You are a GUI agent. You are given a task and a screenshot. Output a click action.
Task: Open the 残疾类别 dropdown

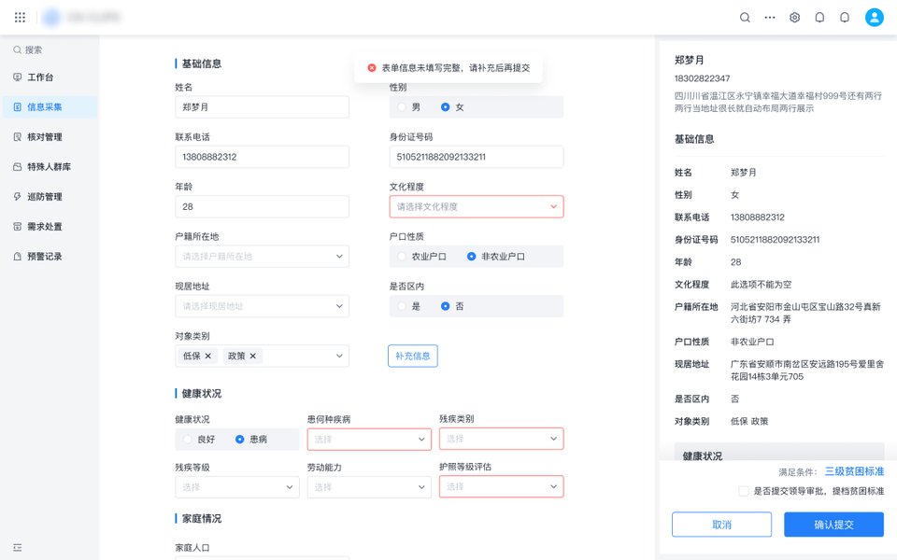pos(501,439)
